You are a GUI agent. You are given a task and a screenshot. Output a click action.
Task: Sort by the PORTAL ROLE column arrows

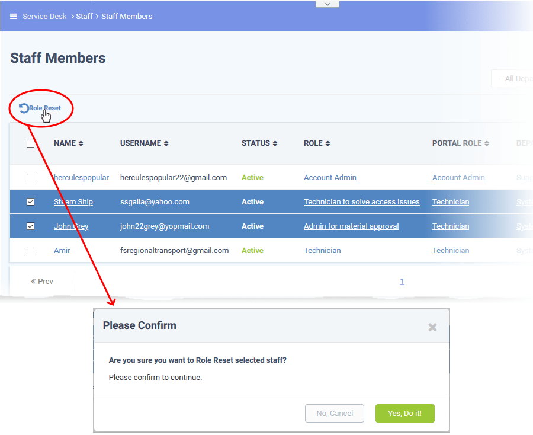487,143
